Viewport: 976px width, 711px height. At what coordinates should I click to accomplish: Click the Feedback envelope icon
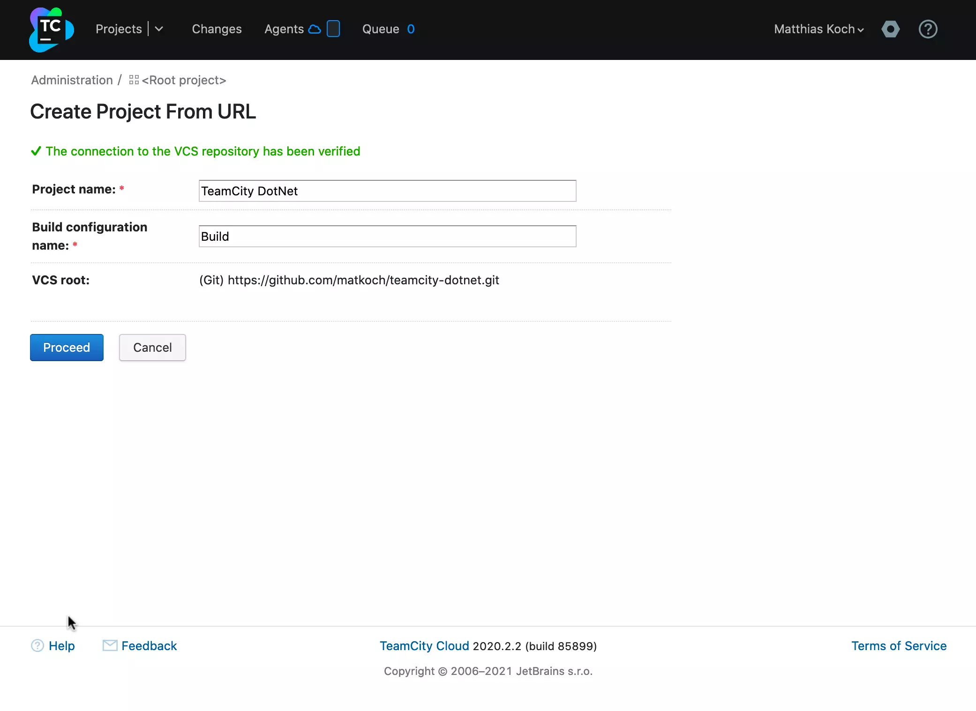[110, 645]
